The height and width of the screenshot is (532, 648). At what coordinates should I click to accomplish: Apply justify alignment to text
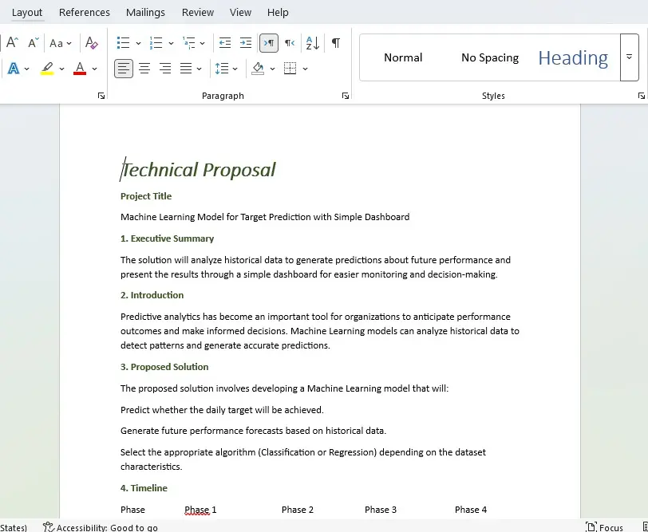[x=186, y=69]
